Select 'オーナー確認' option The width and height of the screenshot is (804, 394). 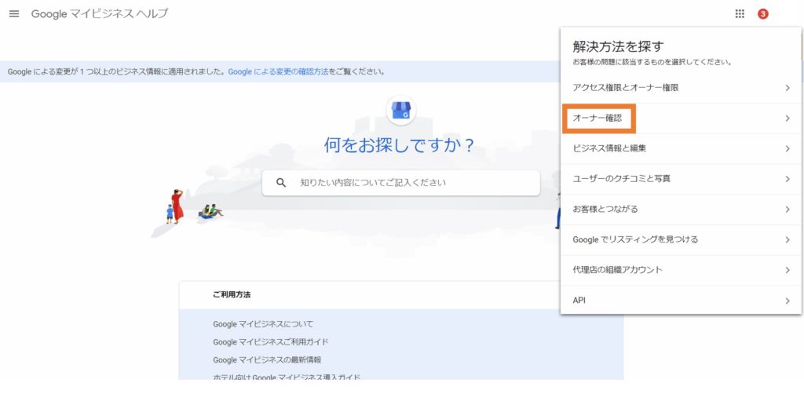click(x=681, y=119)
